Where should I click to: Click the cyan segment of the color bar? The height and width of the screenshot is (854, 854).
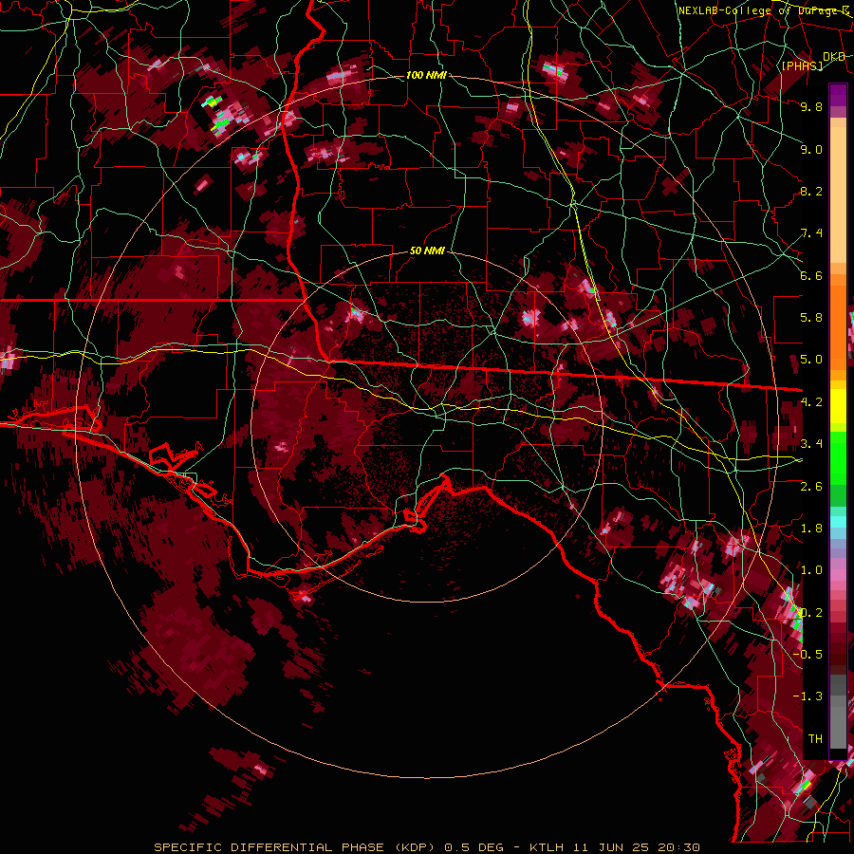[x=838, y=522]
